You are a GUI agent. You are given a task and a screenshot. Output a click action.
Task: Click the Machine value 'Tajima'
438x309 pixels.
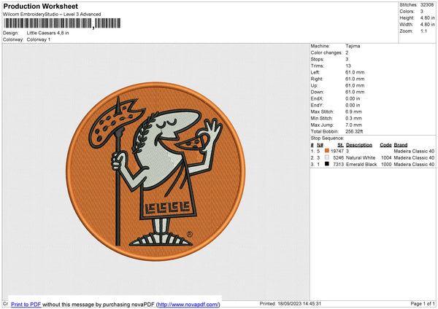(x=353, y=46)
